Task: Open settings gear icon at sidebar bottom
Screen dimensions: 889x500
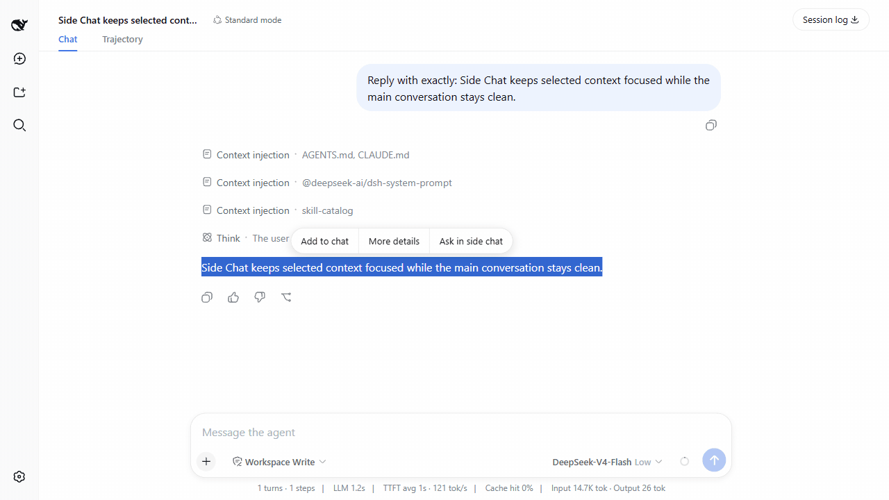Action: tap(19, 477)
